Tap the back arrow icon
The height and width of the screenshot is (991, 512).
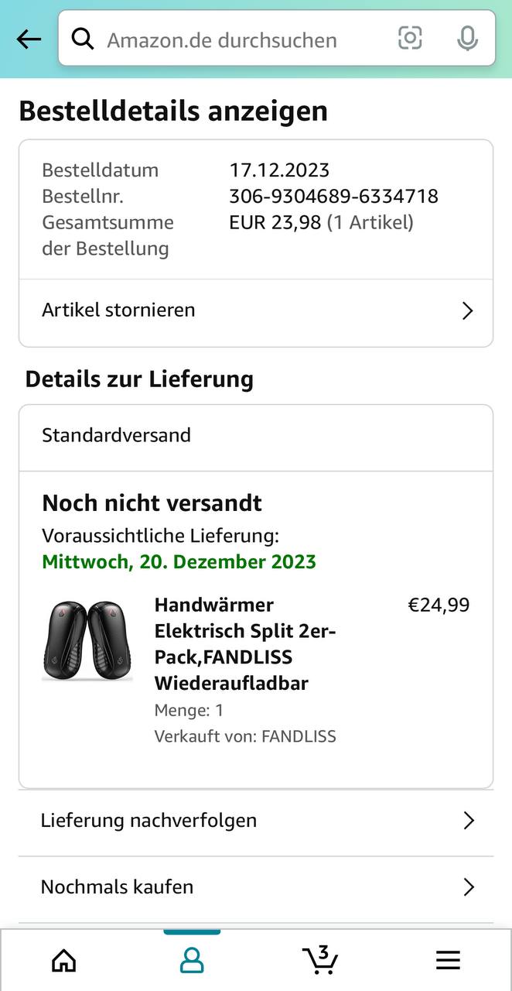pos(29,39)
